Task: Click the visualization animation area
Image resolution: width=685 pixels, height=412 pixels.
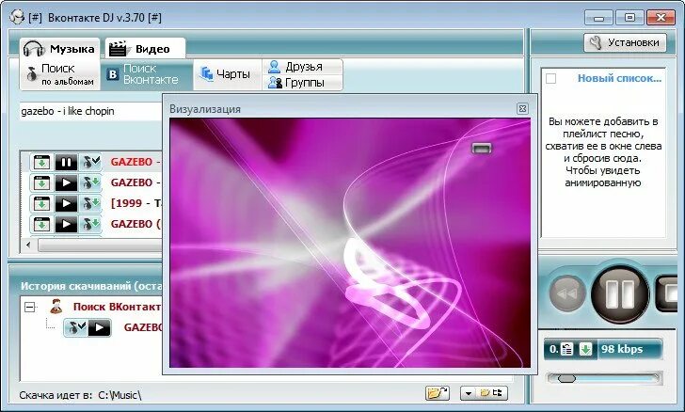Action: pos(350,243)
